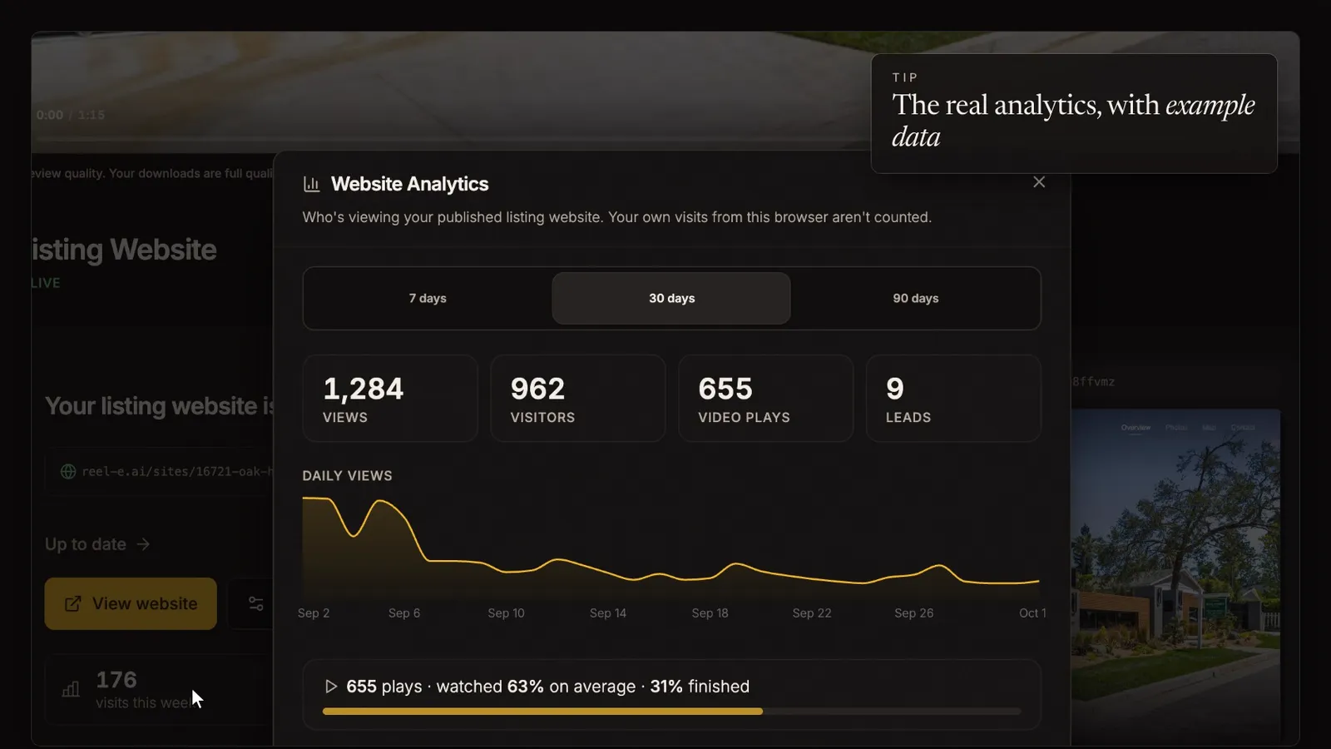Click the Sep 6 axis label
The height and width of the screenshot is (749, 1331).
click(404, 613)
